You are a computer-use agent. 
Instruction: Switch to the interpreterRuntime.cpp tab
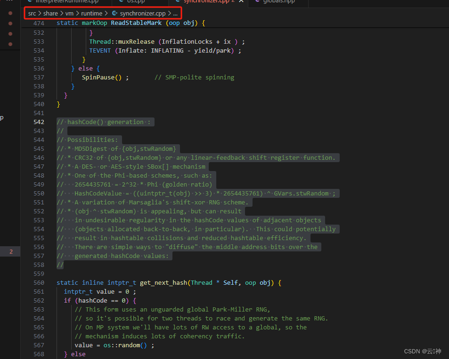pyautogui.click(x=67, y=1)
